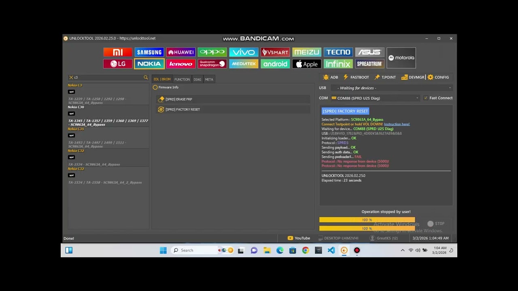Open the COM port dropdown

click(x=375, y=98)
